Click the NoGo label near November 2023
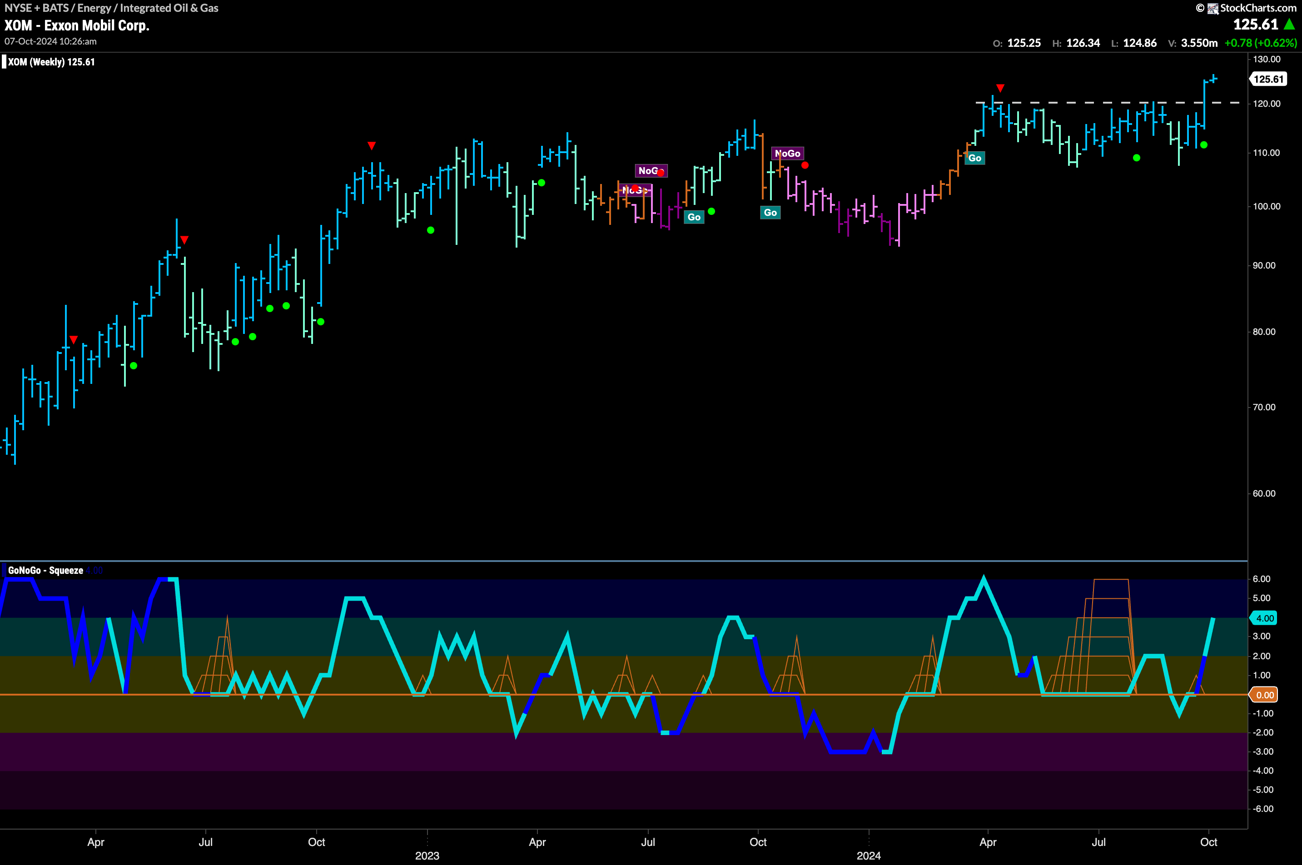Screen dimensions: 1302x865 tap(787, 154)
